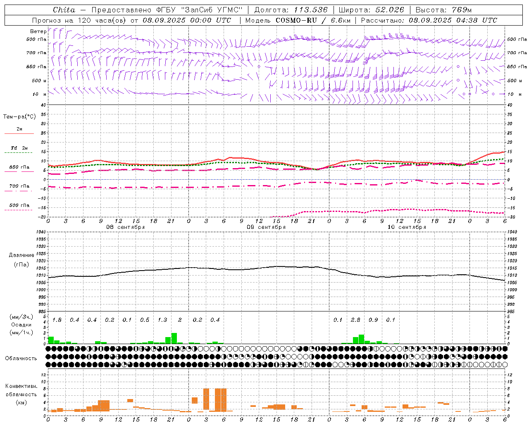
Task: Click the "500 м" wind level label on left
Action: pyautogui.click(x=39, y=81)
